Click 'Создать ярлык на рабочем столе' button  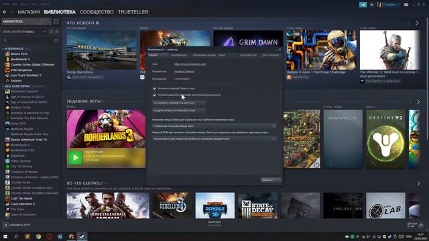(179, 110)
